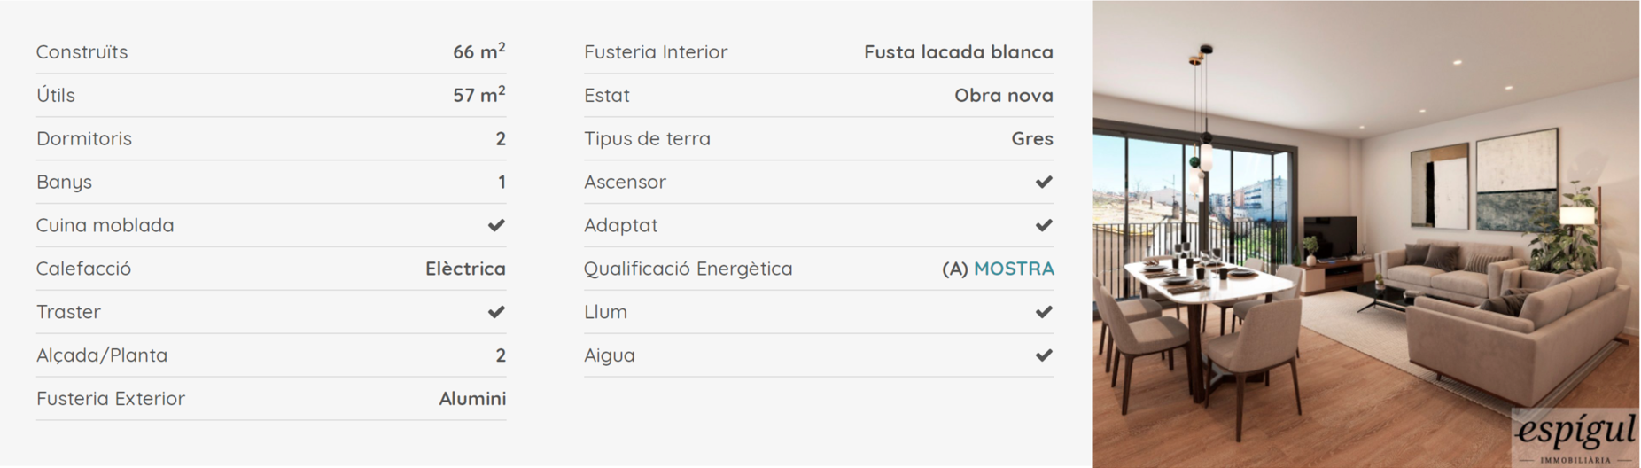Click the Espígul Immobiliària logo watermark

click(1575, 437)
